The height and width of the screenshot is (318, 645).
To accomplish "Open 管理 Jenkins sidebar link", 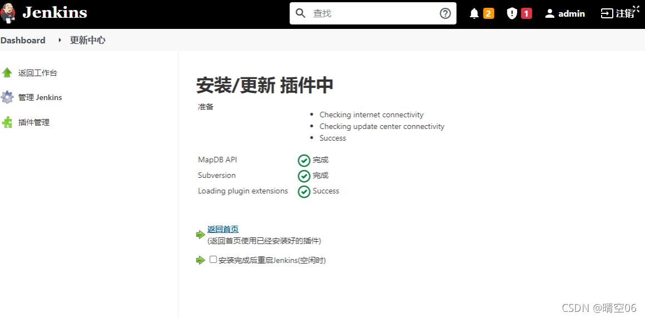I will tap(40, 98).
